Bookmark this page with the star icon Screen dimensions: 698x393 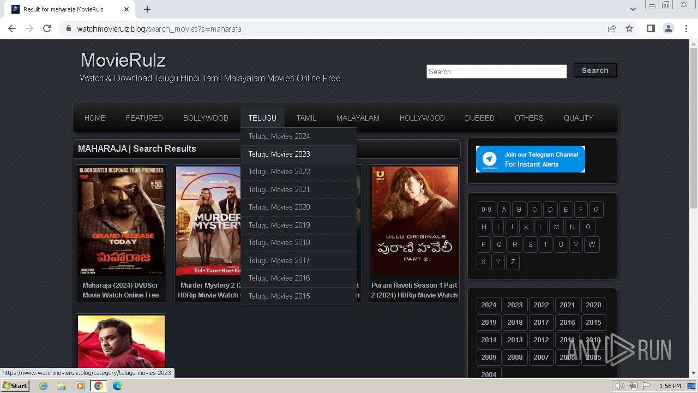pos(629,28)
